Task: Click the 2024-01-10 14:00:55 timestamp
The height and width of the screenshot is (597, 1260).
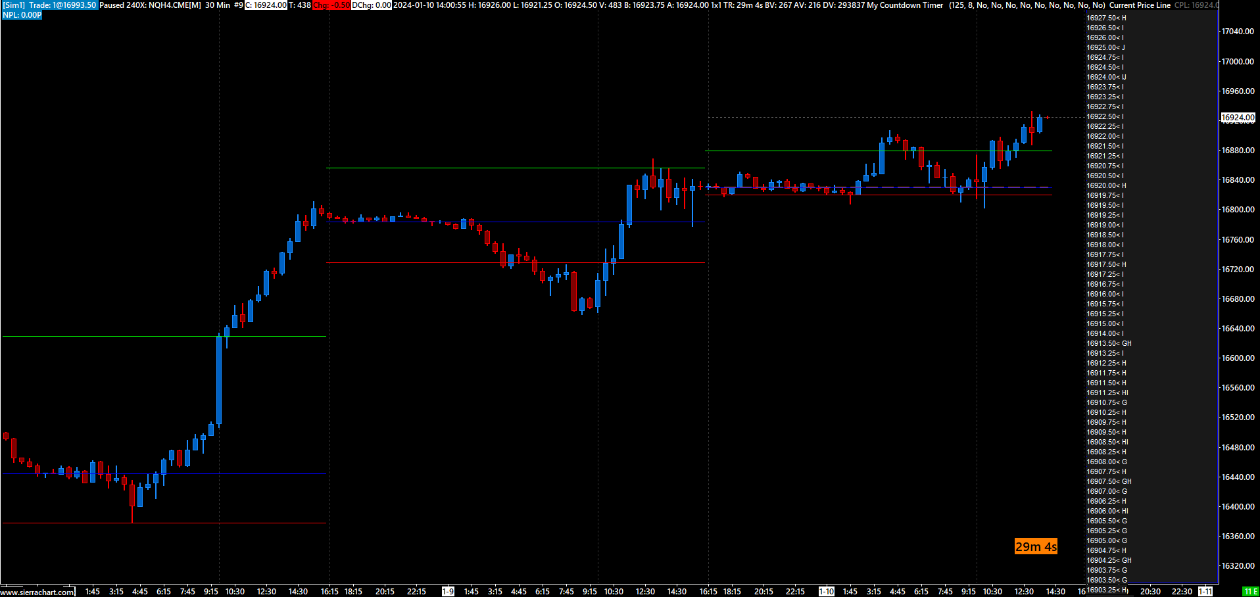Action: pyautogui.click(x=429, y=5)
